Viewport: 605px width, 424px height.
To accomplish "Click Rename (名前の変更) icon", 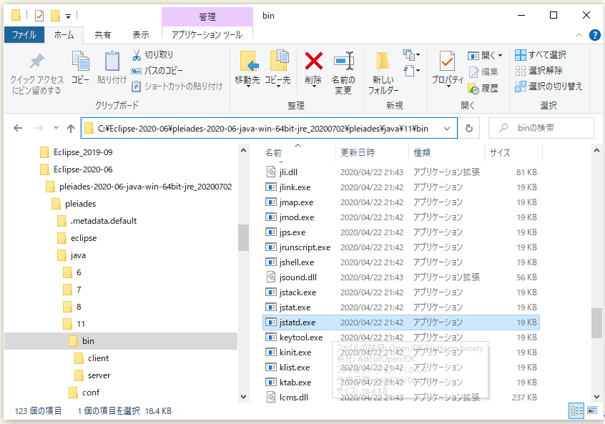I will (x=343, y=61).
